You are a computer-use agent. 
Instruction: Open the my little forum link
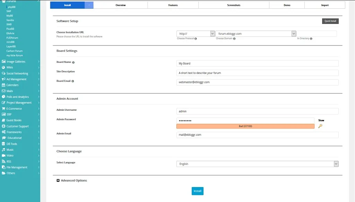(x=15, y=55)
